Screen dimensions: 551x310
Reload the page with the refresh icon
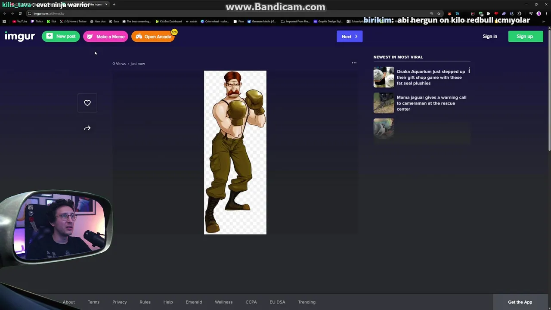click(x=20, y=13)
